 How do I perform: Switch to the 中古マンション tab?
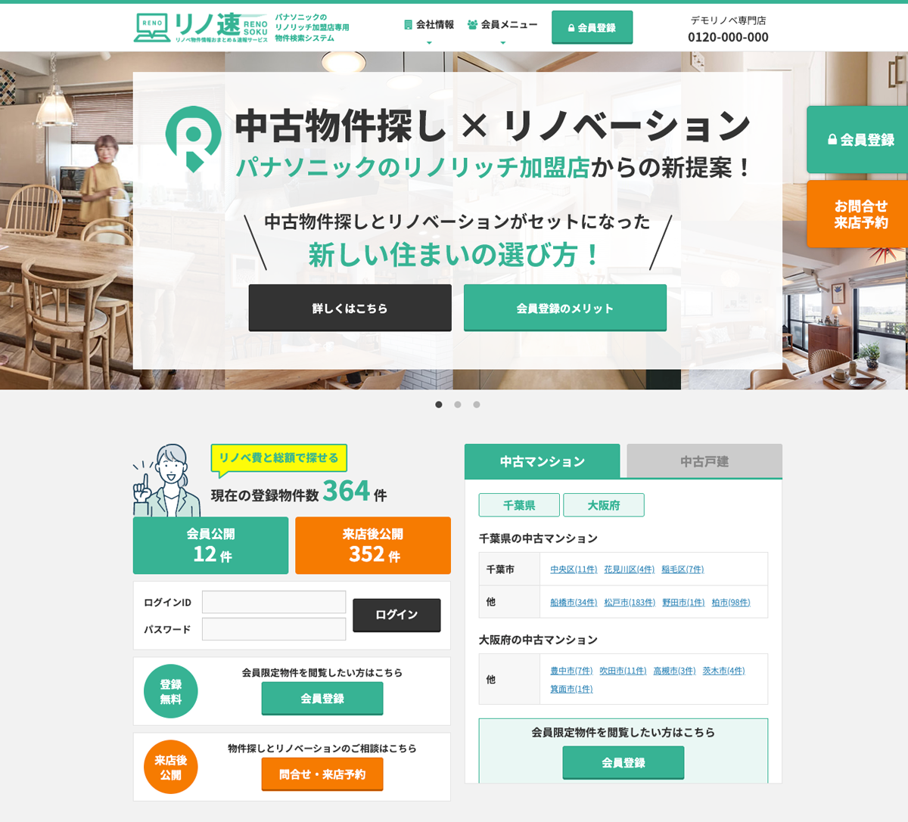coord(542,461)
